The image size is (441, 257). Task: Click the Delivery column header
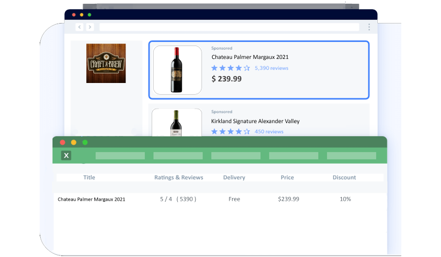234,178
